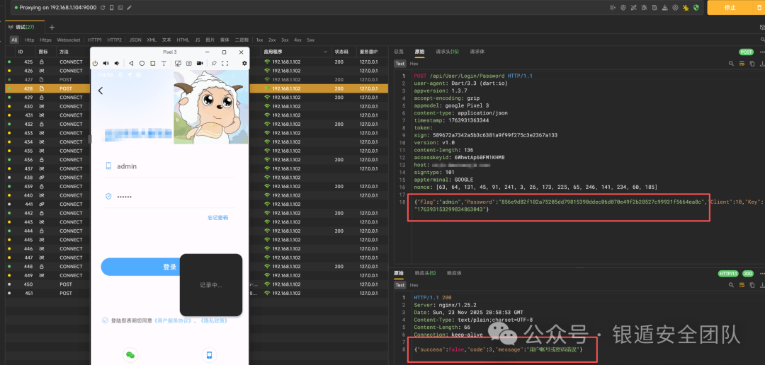Click the power icon in Pixel 3 toolbar
The image size is (765, 365).
point(96,64)
